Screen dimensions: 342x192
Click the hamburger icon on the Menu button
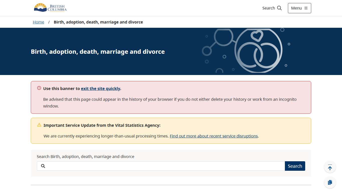tap(306, 8)
